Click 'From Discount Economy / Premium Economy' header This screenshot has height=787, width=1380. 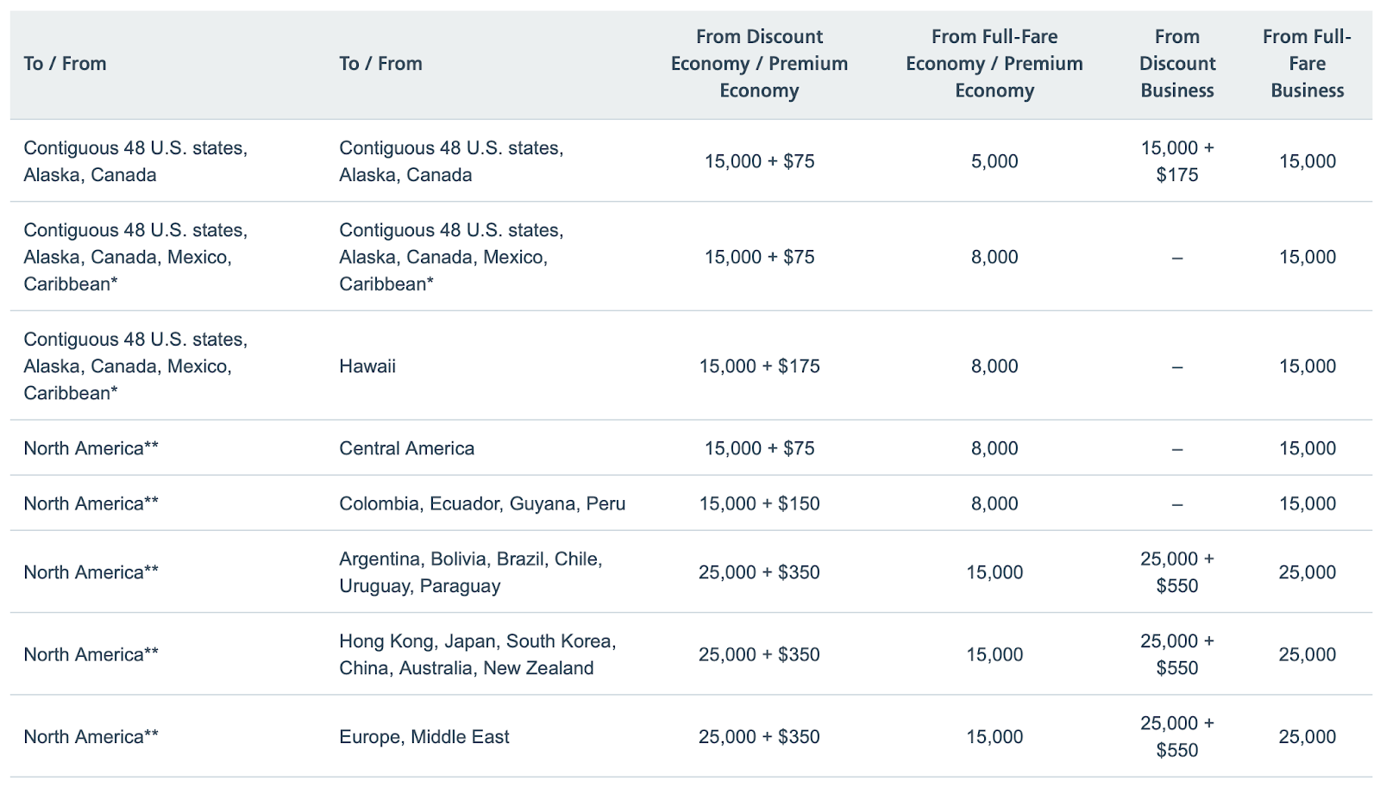(x=759, y=64)
